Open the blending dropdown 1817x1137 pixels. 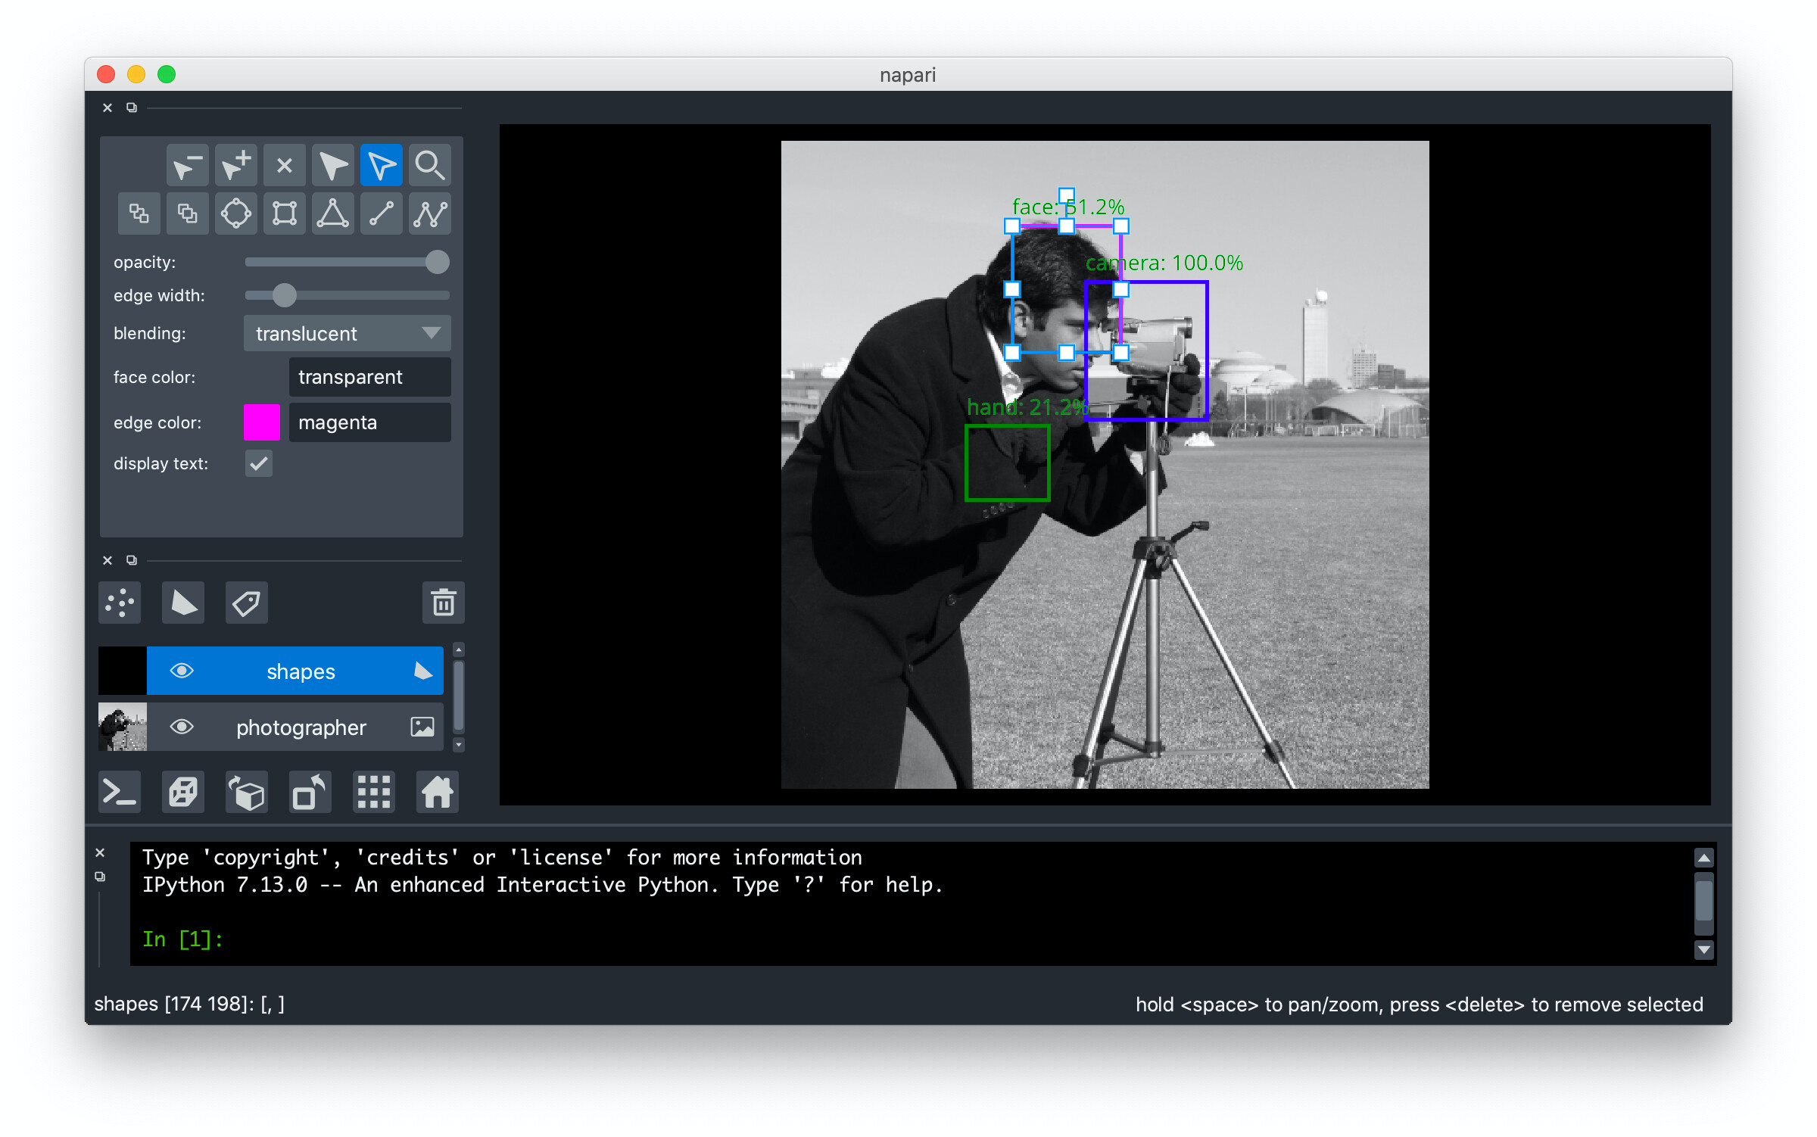[346, 333]
